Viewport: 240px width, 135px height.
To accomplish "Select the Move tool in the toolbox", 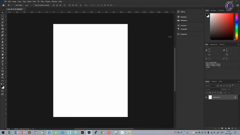I will 3,12.
